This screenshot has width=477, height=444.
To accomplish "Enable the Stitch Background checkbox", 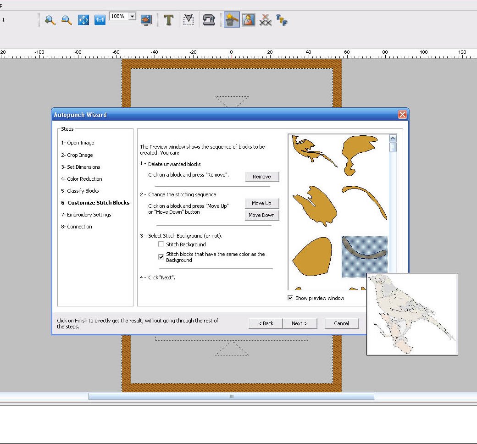I will point(161,244).
